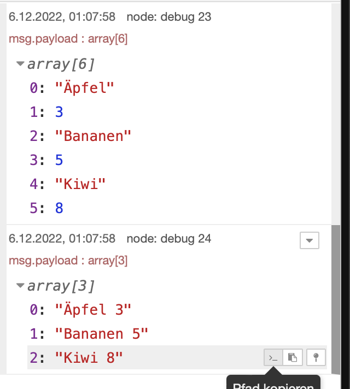350x389 pixels.
Task: Click the debug 24 message timestamp
Action: (62, 239)
